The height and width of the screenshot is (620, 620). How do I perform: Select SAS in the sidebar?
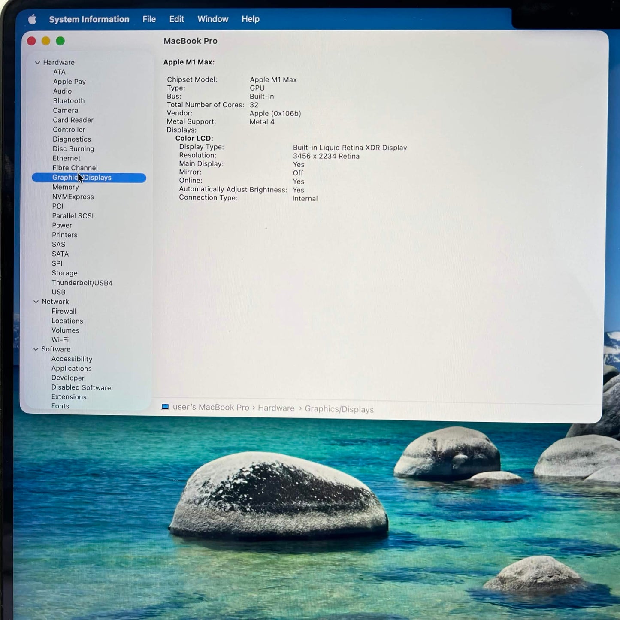[58, 245]
